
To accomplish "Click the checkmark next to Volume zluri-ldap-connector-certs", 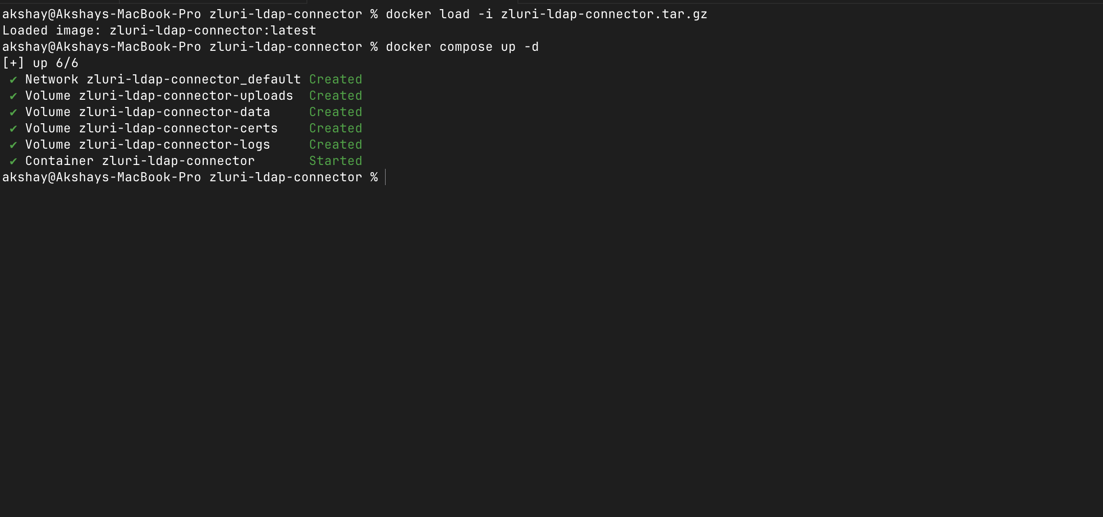I will [13, 129].
